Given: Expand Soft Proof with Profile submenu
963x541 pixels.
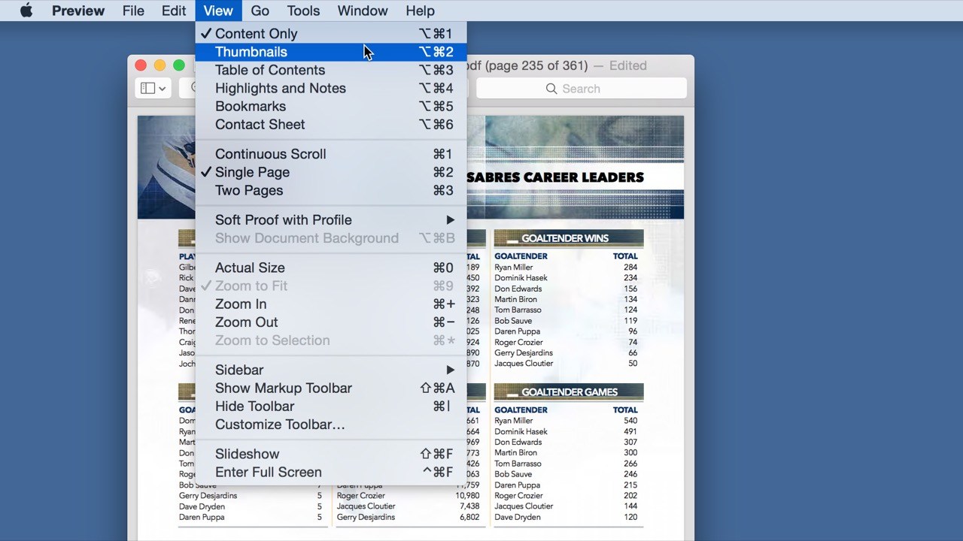Looking at the screenshot, I should click(331, 220).
